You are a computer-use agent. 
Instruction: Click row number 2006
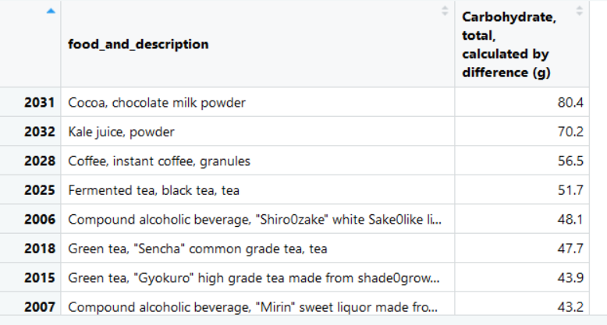point(40,219)
